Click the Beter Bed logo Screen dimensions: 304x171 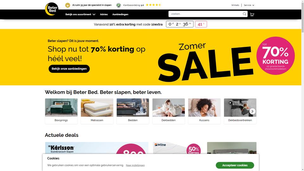(52, 9)
